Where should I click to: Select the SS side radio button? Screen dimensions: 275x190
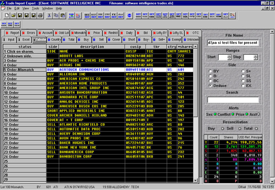click(x=243, y=81)
